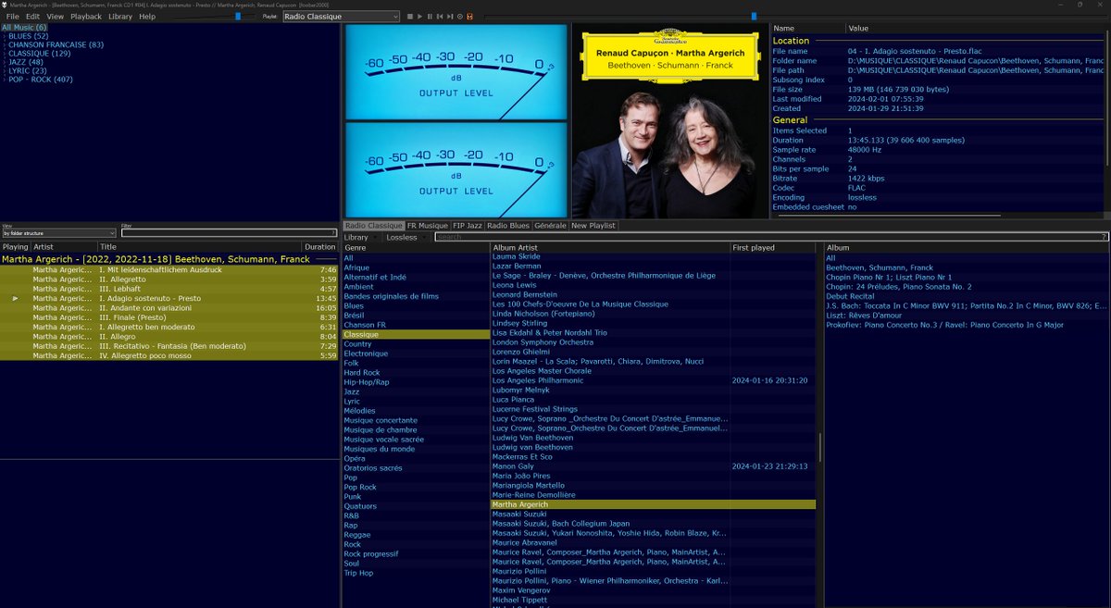Click the First played column header

773,248
